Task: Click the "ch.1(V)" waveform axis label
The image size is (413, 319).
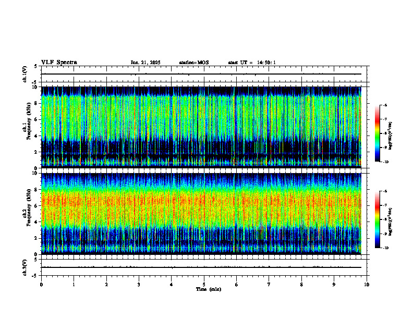Action: (x=25, y=74)
